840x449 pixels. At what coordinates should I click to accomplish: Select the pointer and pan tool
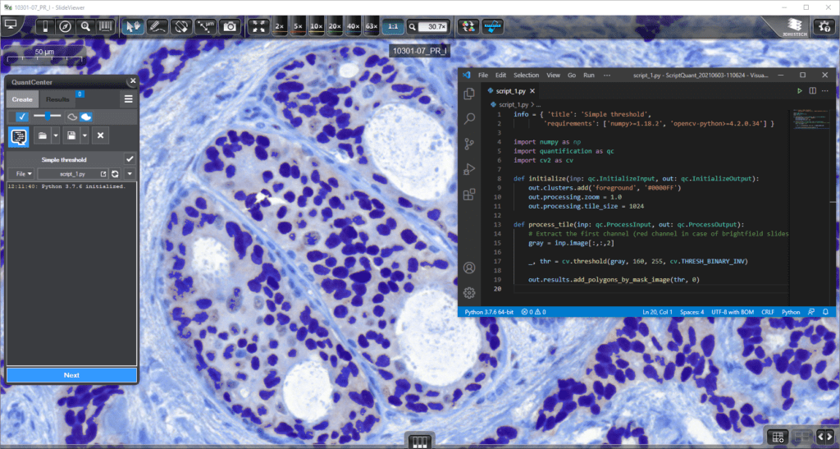pos(130,26)
